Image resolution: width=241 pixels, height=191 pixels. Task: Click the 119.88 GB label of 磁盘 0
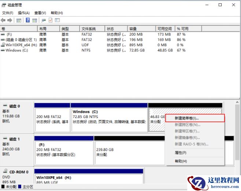11,116
